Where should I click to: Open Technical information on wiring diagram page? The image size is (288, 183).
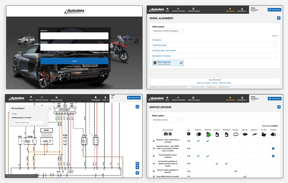tap(41, 98)
